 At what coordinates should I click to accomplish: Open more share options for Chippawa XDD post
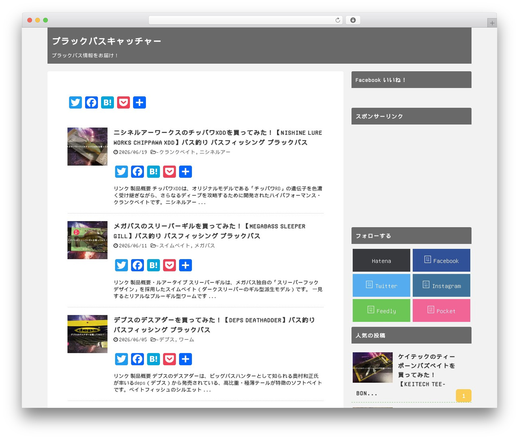pos(185,172)
